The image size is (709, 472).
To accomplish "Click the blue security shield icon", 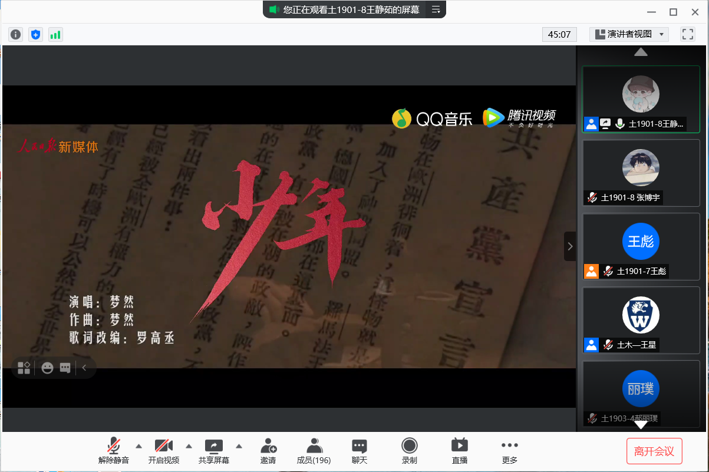I will click(x=36, y=35).
